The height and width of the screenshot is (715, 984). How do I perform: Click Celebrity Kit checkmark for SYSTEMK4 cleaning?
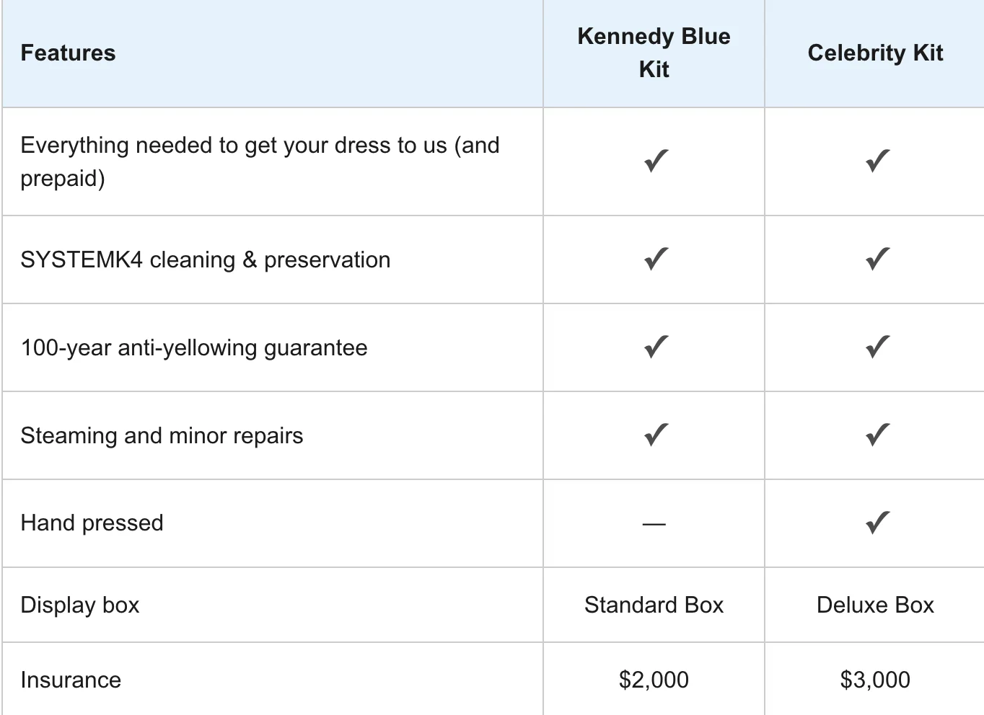click(877, 259)
